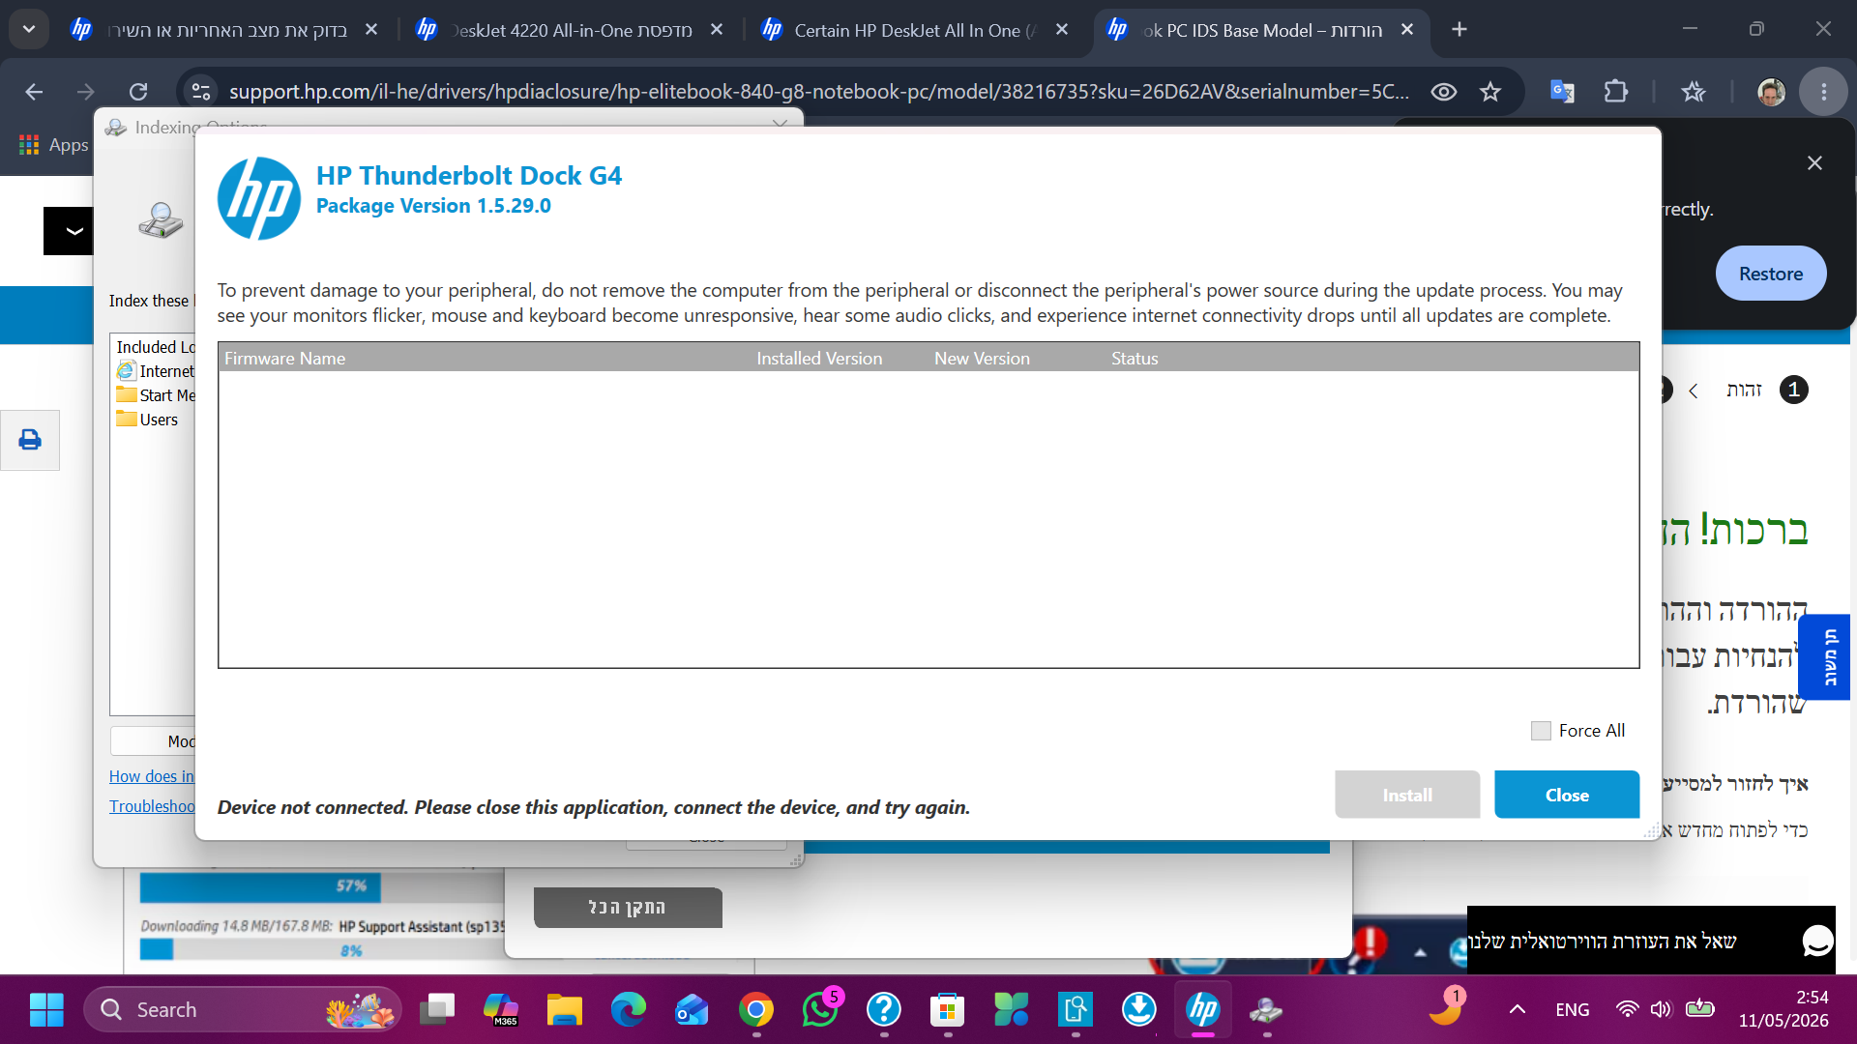
Task: Click the 8% HP Support Assistant progress bar
Action: pos(319,951)
